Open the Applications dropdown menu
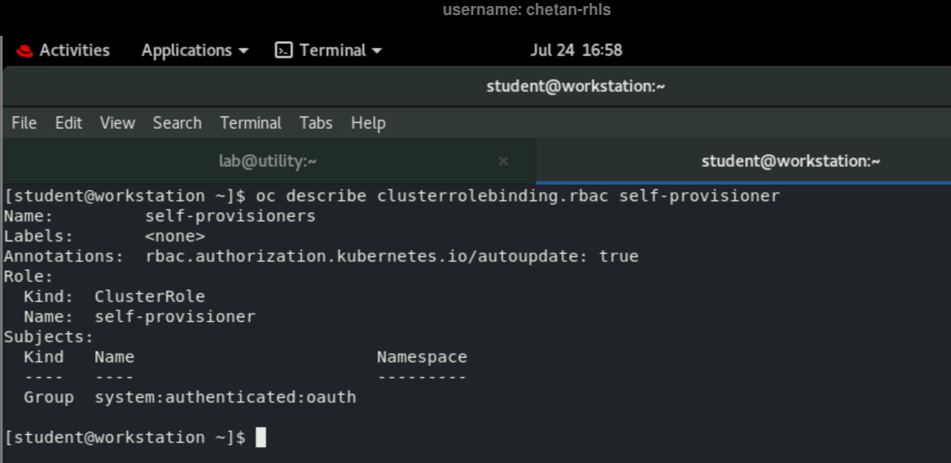This screenshot has height=463, width=951. pos(193,50)
